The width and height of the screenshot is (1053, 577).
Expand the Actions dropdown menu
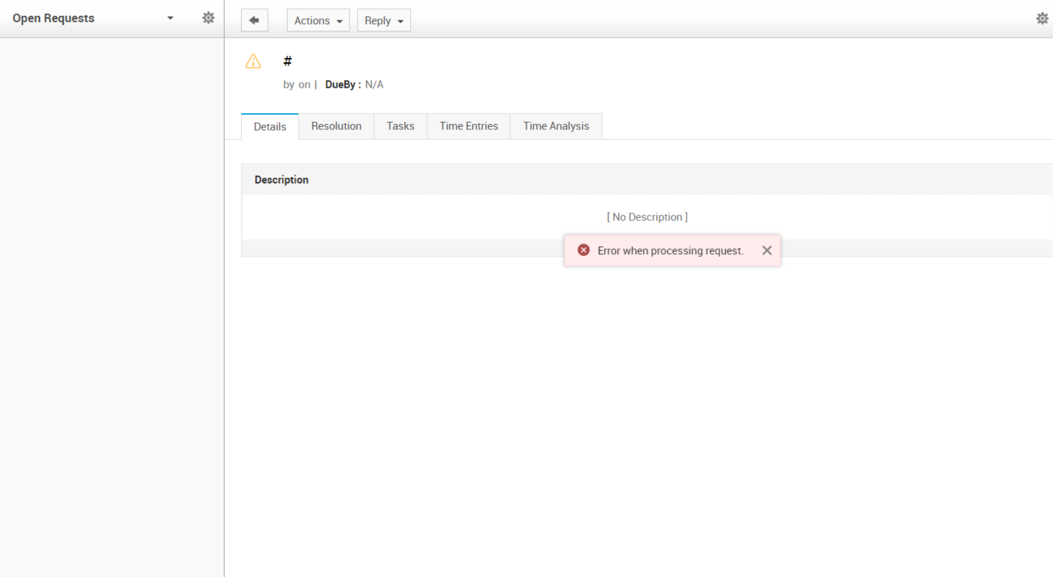coord(318,20)
